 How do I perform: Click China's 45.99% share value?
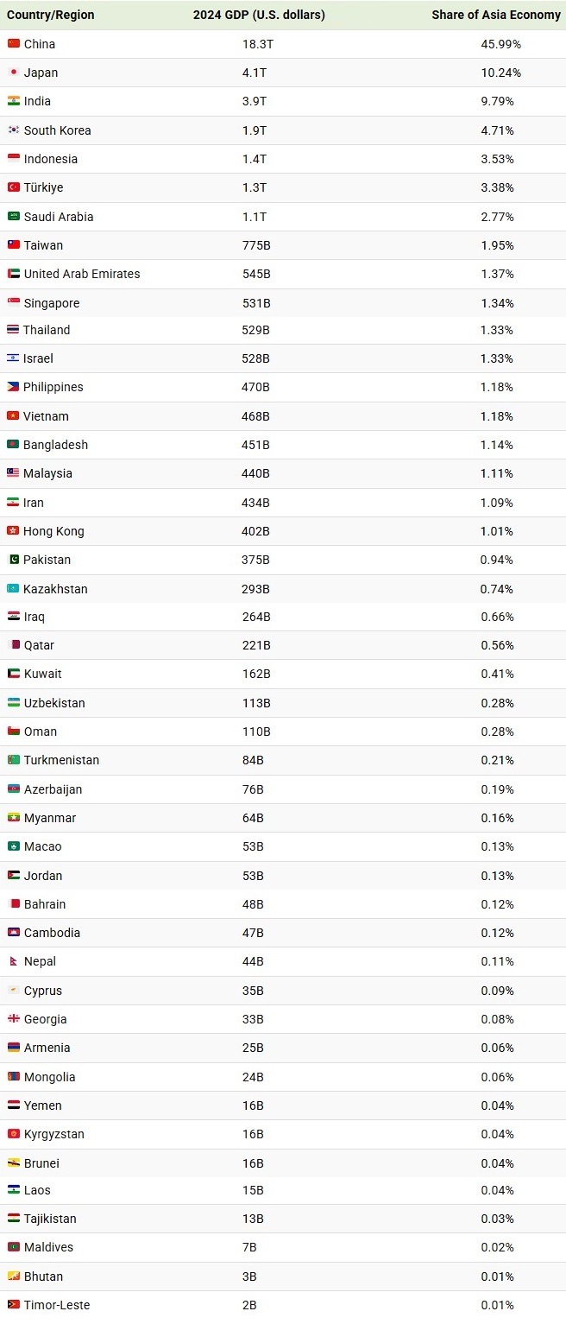[500, 43]
